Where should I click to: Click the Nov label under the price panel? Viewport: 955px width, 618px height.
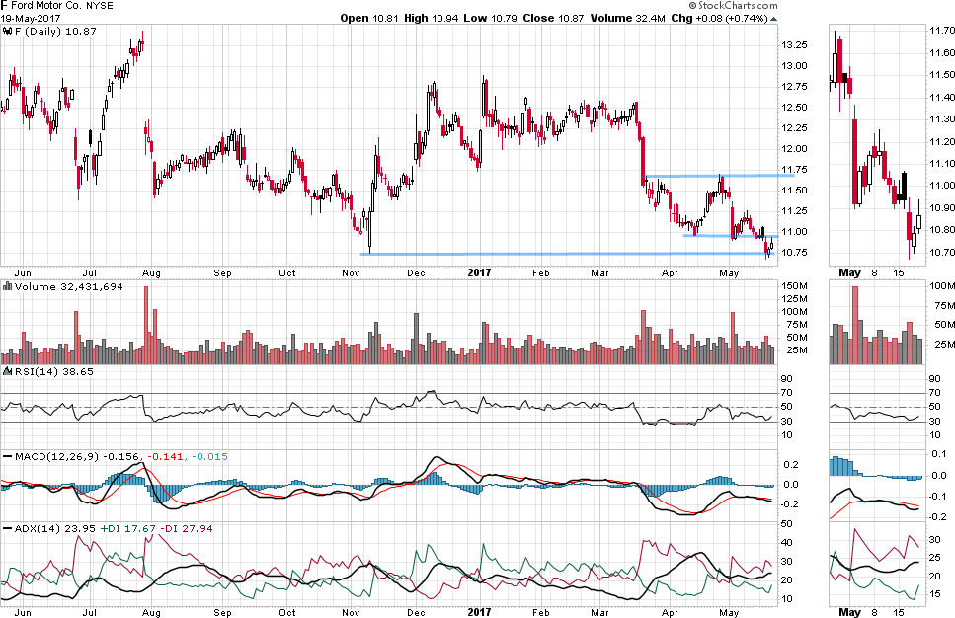pos(351,272)
